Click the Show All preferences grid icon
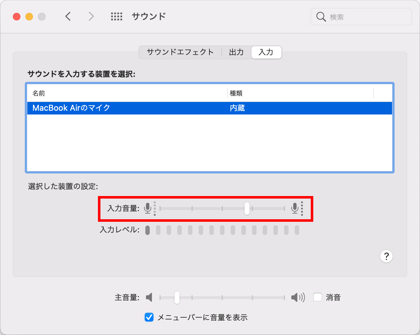The image size is (420, 335). point(116,16)
